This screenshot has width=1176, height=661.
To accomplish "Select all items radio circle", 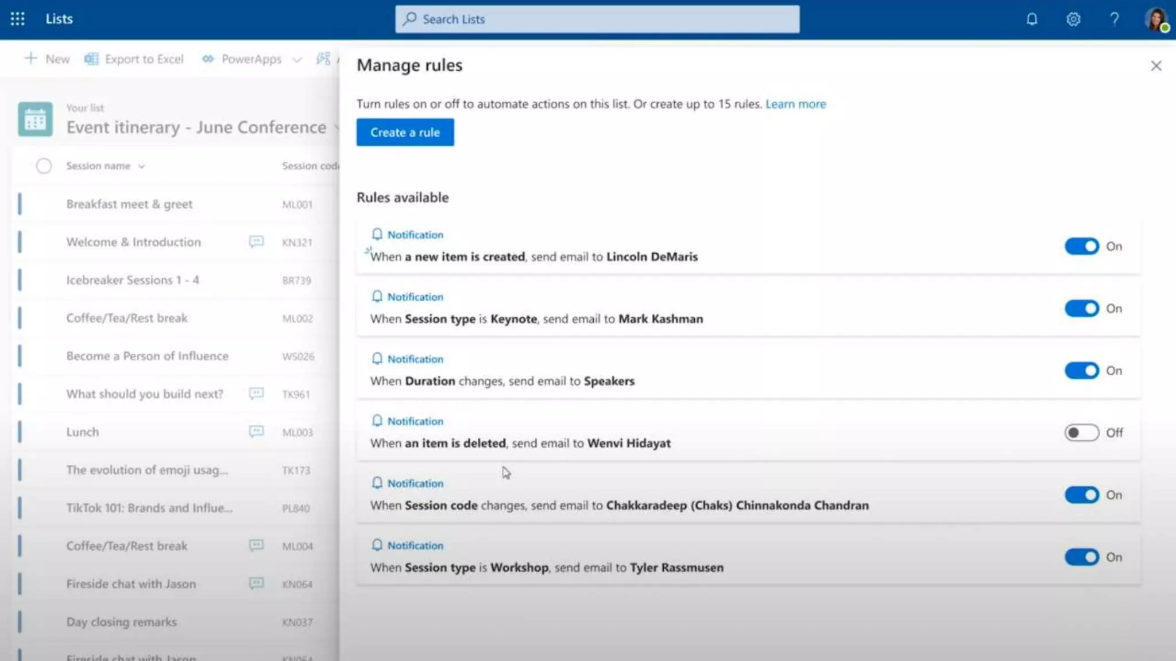I will pyautogui.click(x=44, y=166).
